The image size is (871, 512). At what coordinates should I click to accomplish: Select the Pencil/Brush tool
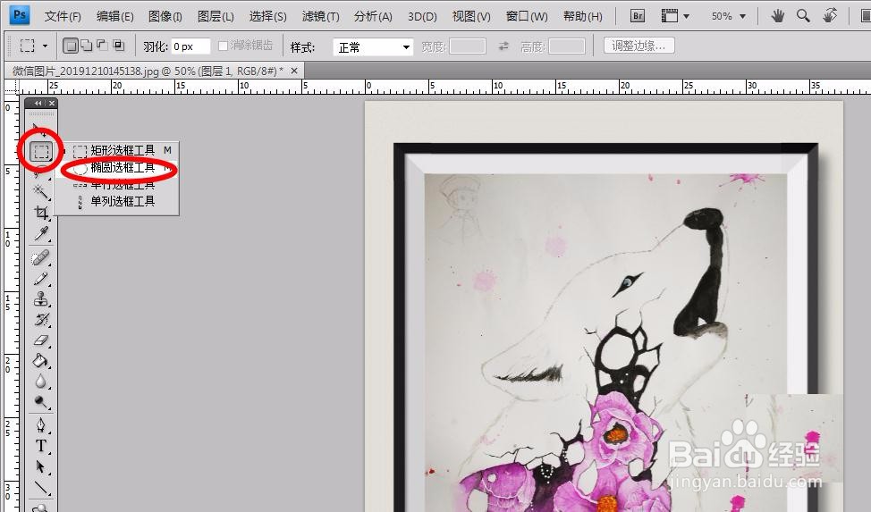coord(40,278)
